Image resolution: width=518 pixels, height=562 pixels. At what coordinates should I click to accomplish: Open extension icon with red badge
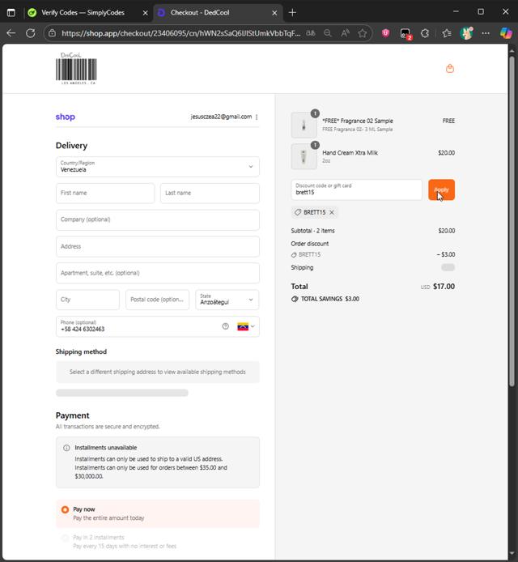coord(405,34)
